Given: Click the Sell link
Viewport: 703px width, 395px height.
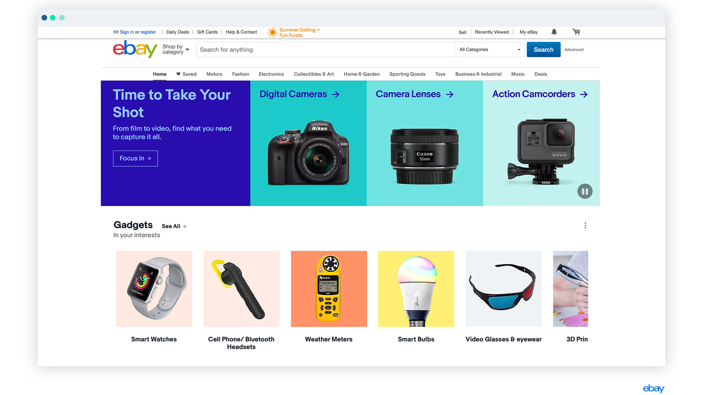Looking at the screenshot, I should tap(462, 32).
